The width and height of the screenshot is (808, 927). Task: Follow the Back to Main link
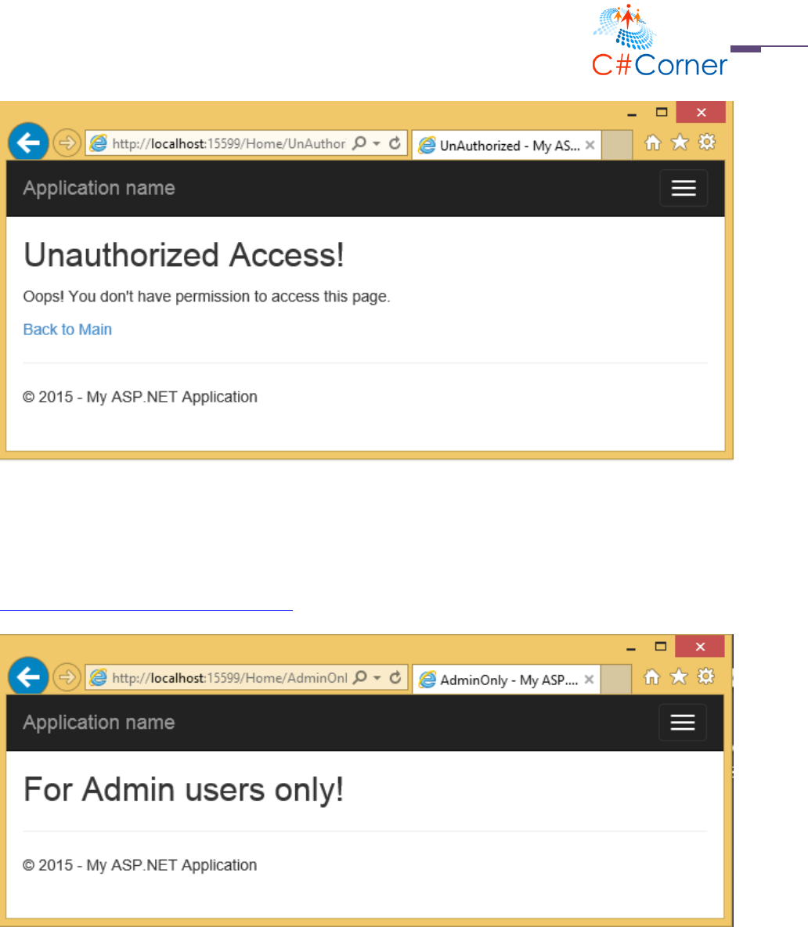point(67,330)
